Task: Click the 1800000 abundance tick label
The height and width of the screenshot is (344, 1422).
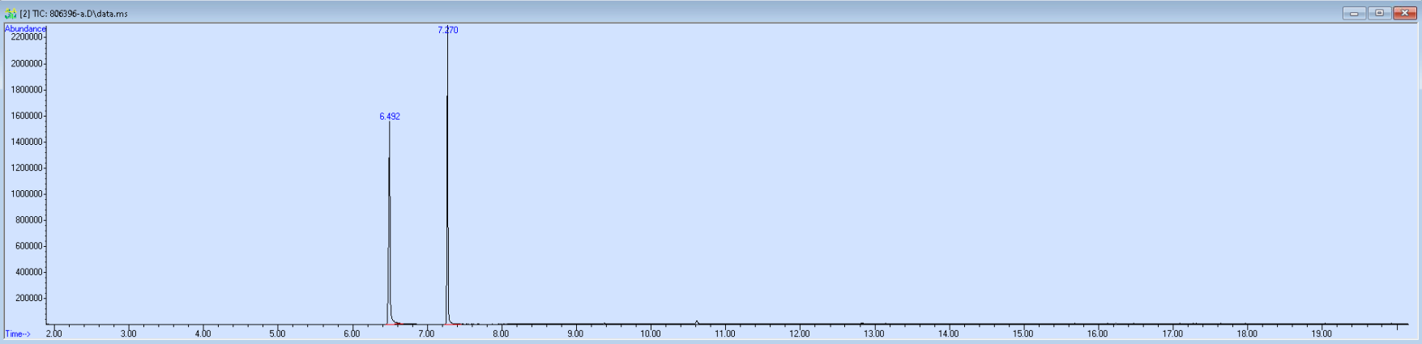Action: pyautogui.click(x=26, y=90)
